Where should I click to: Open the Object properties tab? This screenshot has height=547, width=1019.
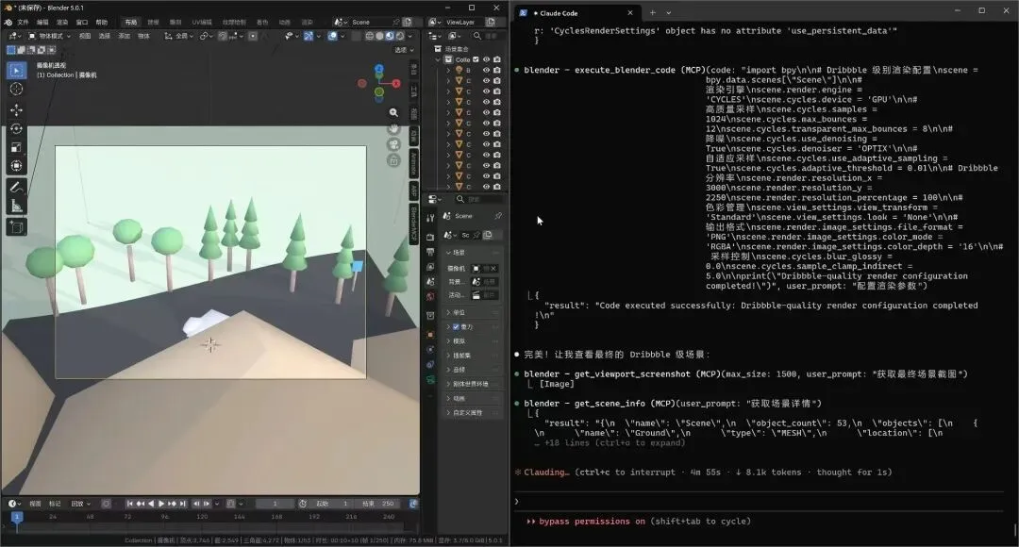(429, 335)
